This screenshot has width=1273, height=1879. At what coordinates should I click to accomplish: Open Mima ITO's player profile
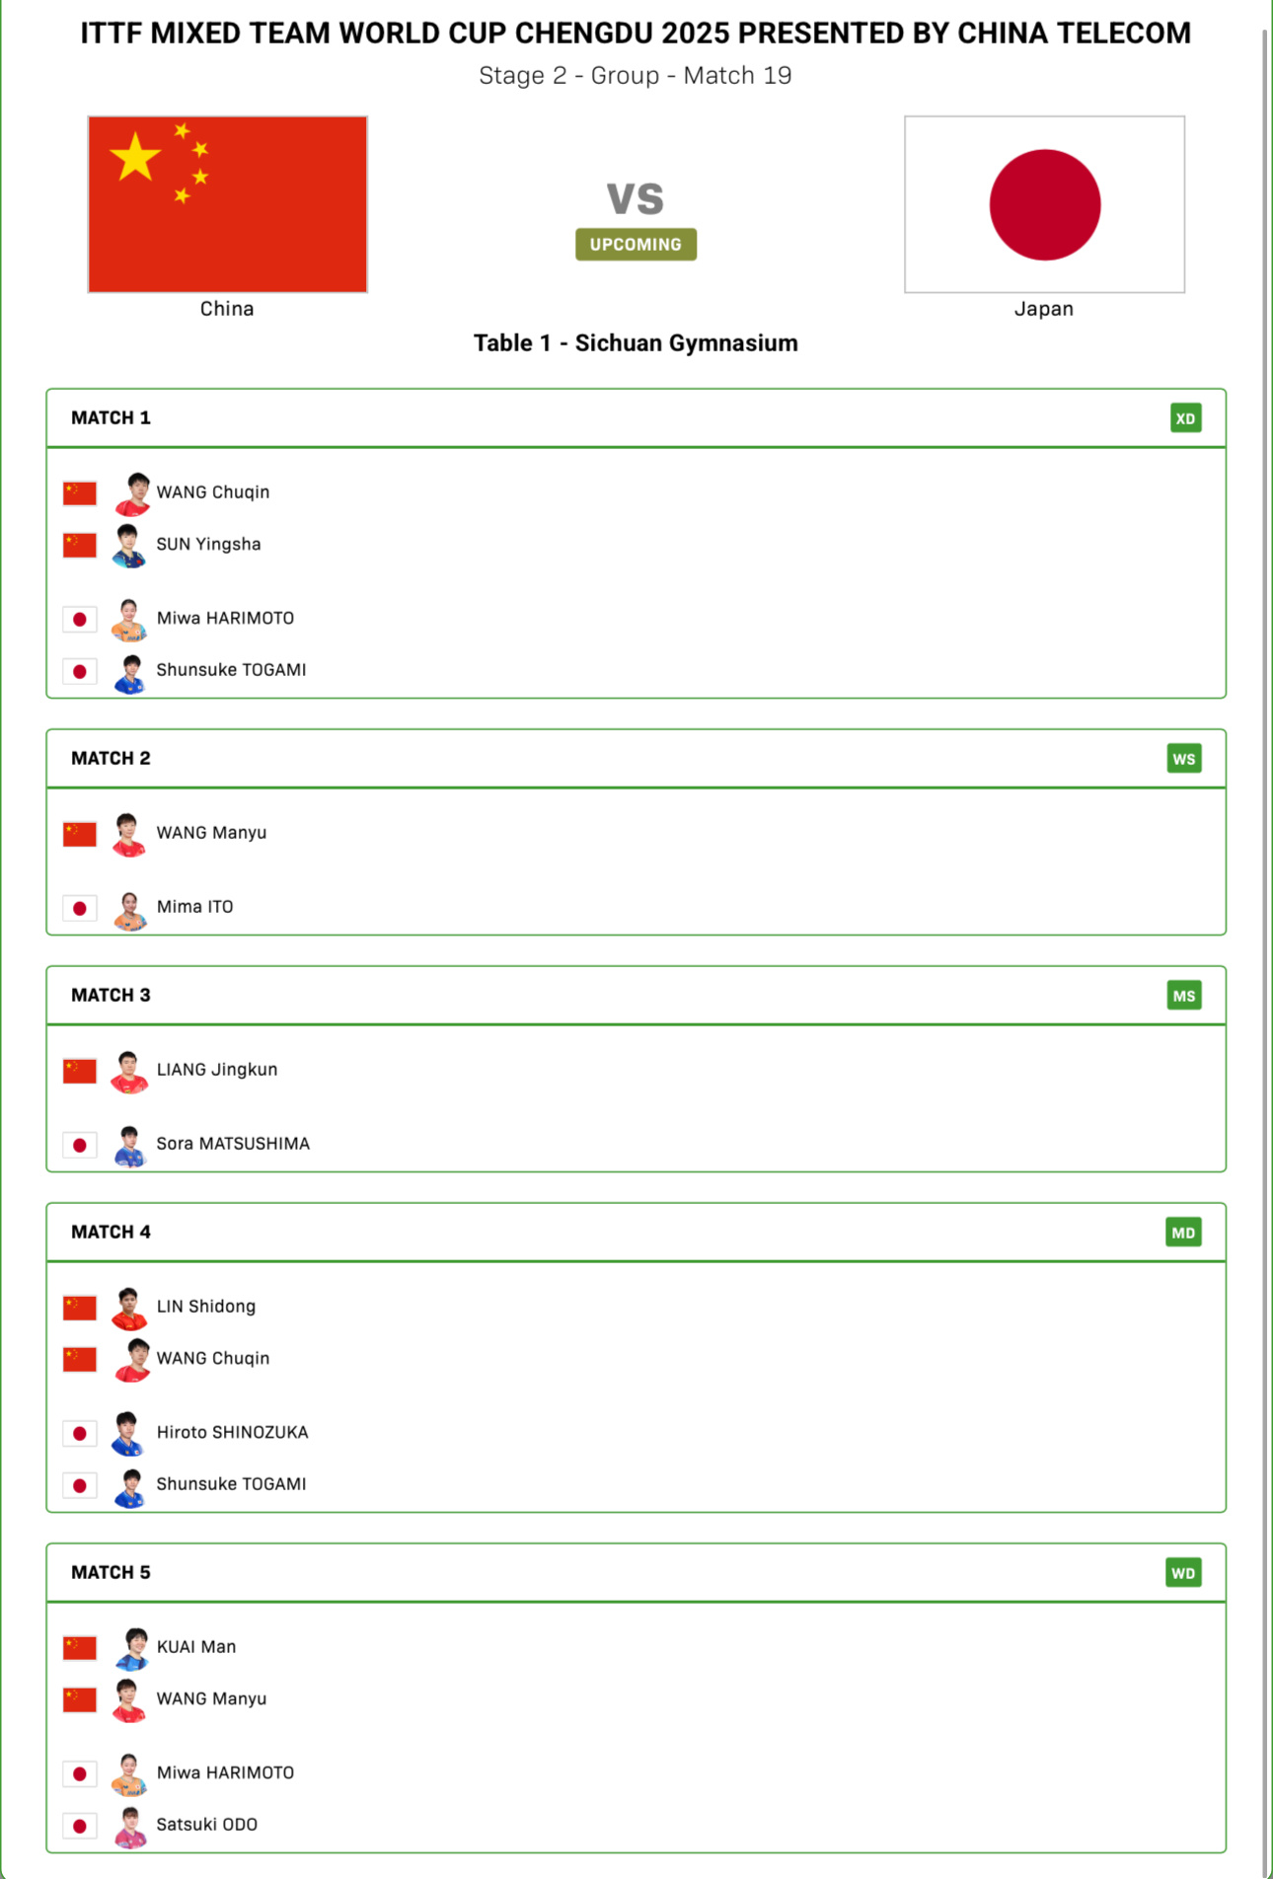pyautogui.click(x=194, y=906)
